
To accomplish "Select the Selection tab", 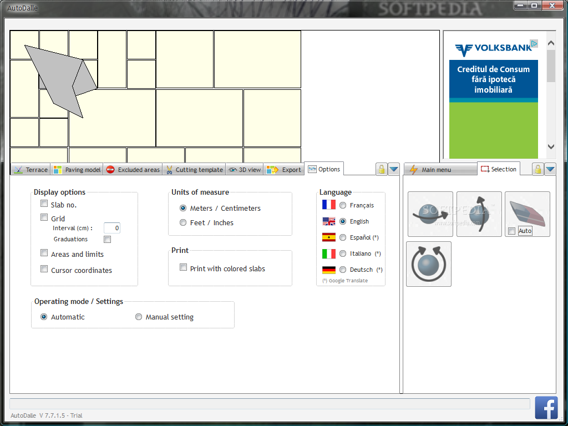I will click(499, 169).
